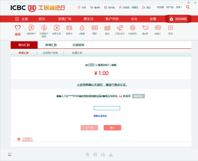Select 批量汇款 batch remittance sub-tab
This screenshot has height=161, width=198.
point(77,53)
